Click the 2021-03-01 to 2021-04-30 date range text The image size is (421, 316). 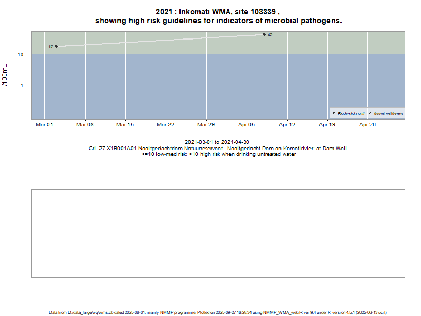click(218, 142)
